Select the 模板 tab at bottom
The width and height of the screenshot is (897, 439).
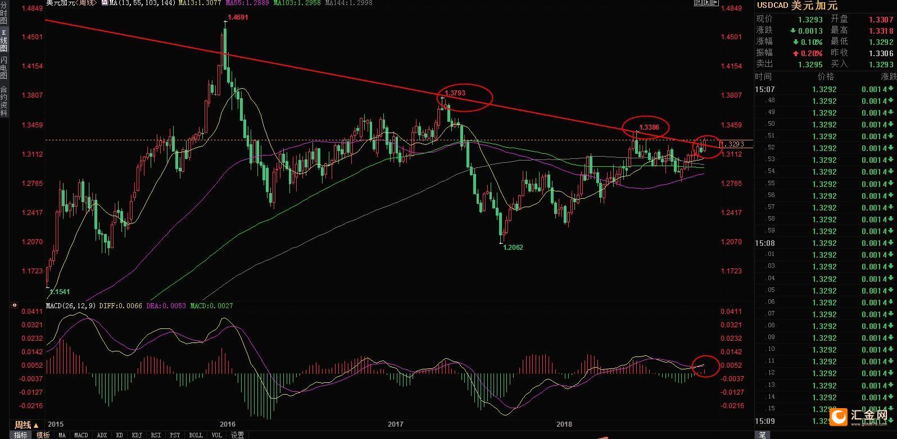(43, 435)
